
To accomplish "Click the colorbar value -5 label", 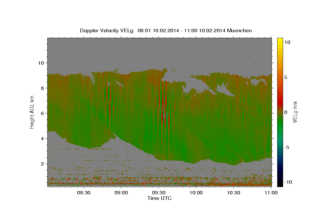I will point(287,147).
